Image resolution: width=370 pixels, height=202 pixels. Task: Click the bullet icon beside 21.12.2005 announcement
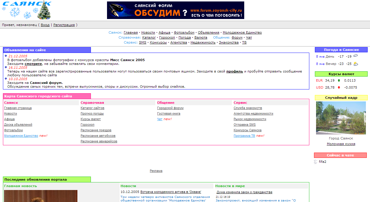[x=6, y=56]
